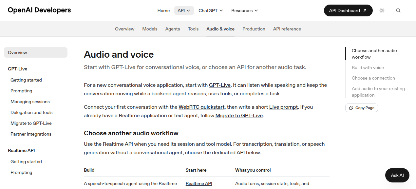Click the arrow icon in API Dashboard button
This screenshot has width=416, height=189.
click(x=365, y=10)
